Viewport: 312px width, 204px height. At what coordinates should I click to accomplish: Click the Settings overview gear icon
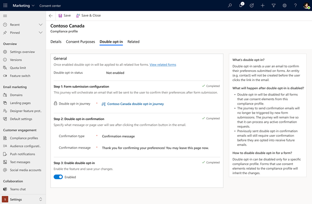[x=5, y=52]
